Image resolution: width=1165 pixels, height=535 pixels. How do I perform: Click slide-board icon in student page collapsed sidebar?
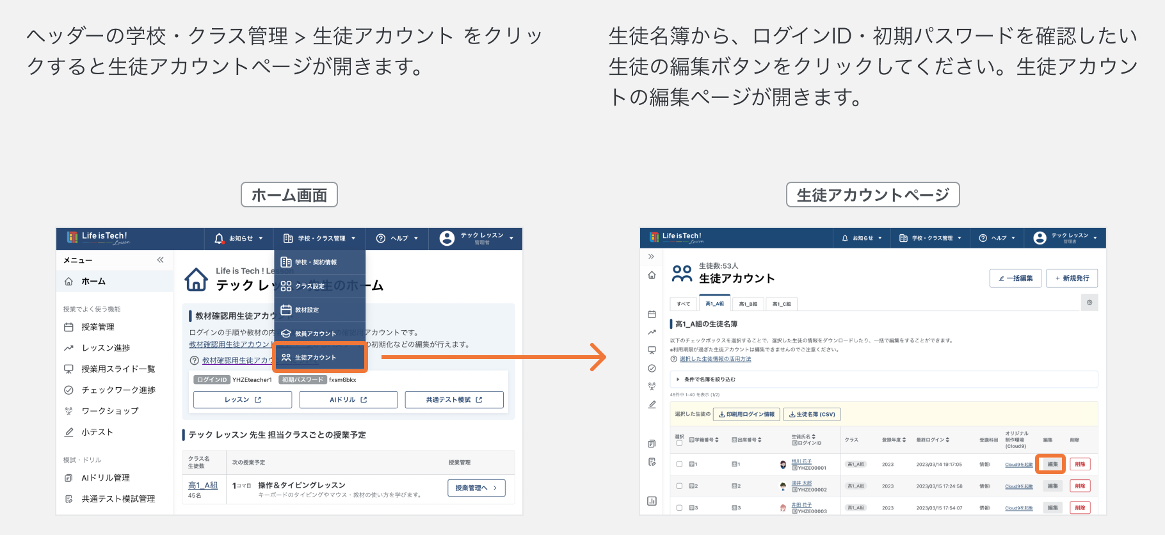click(x=652, y=350)
